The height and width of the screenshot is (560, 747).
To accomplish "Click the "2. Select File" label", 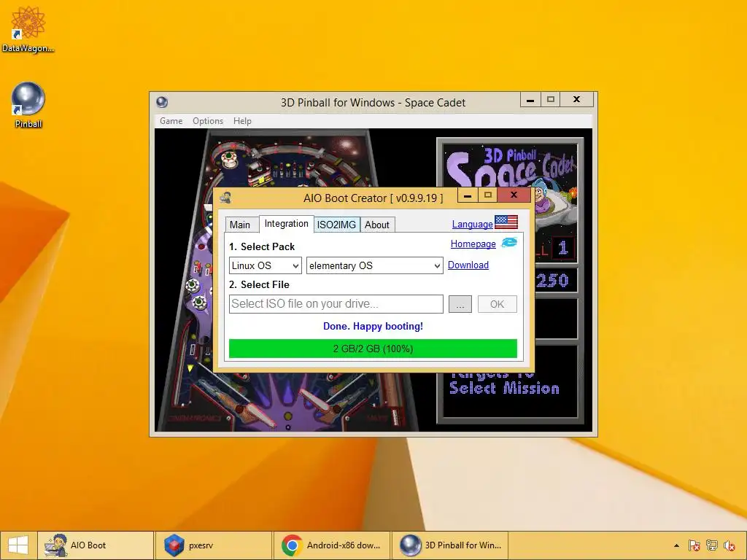I will (259, 285).
